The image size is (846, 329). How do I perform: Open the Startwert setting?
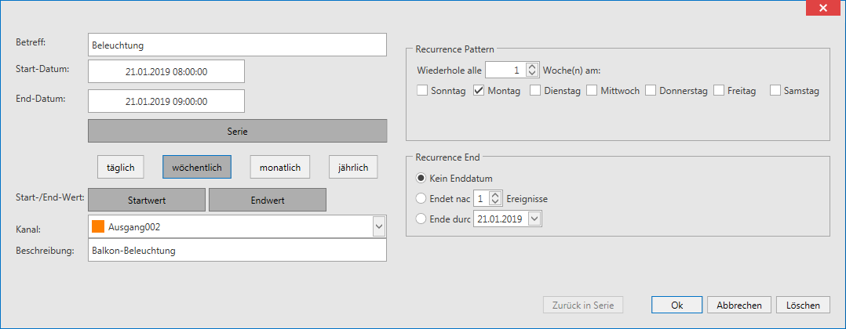[x=146, y=200]
